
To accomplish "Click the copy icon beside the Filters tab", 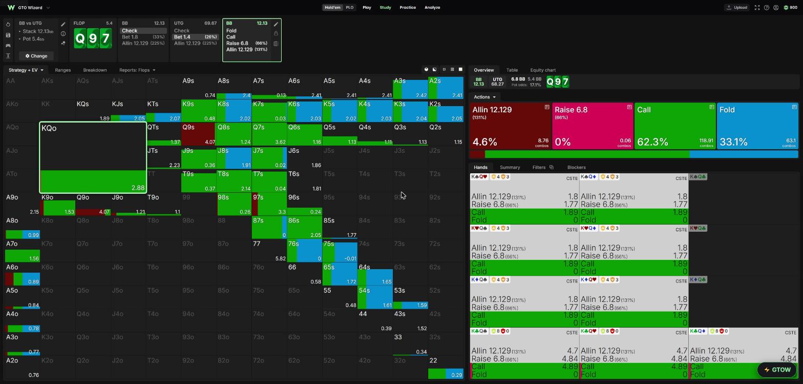I will point(552,167).
